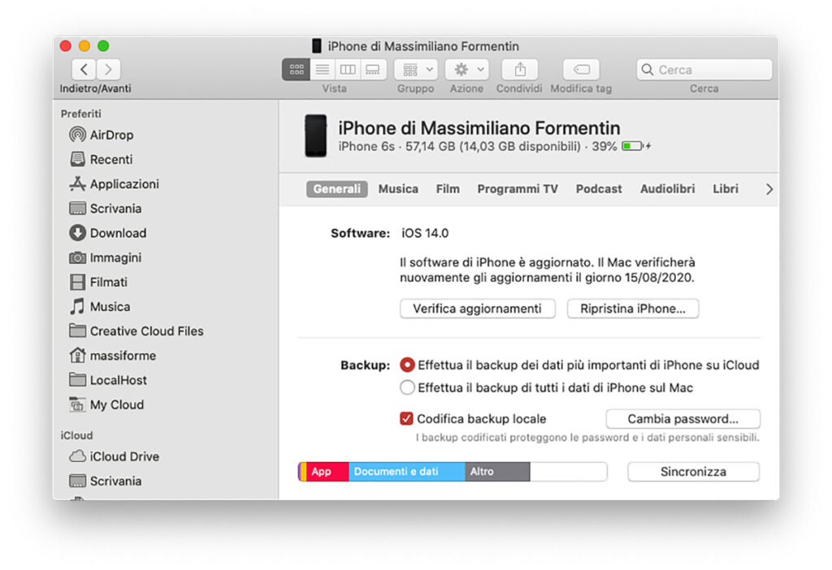The height and width of the screenshot is (570, 832).
Task: Click the Cerca search field
Action: coord(704,70)
